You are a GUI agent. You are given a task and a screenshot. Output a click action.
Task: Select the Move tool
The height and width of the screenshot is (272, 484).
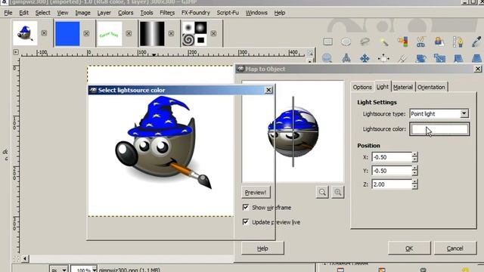[365, 58]
